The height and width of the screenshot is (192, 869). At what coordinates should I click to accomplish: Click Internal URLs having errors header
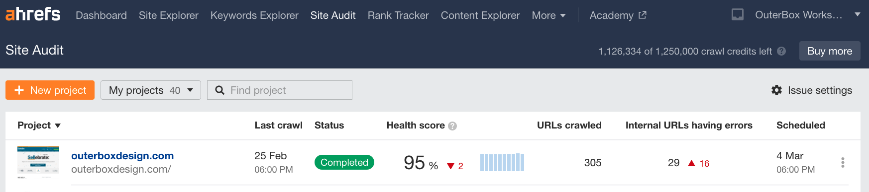coord(689,126)
